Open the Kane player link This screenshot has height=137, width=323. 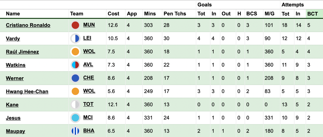pyautogui.click(x=12, y=105)
